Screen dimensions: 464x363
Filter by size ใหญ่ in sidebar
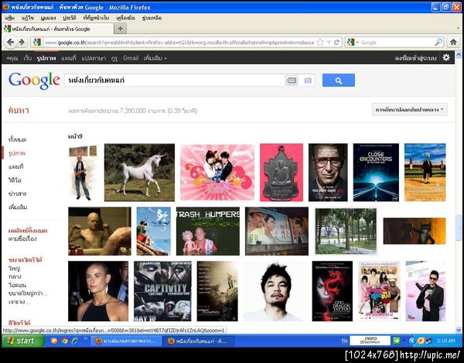tap(14, 269)
